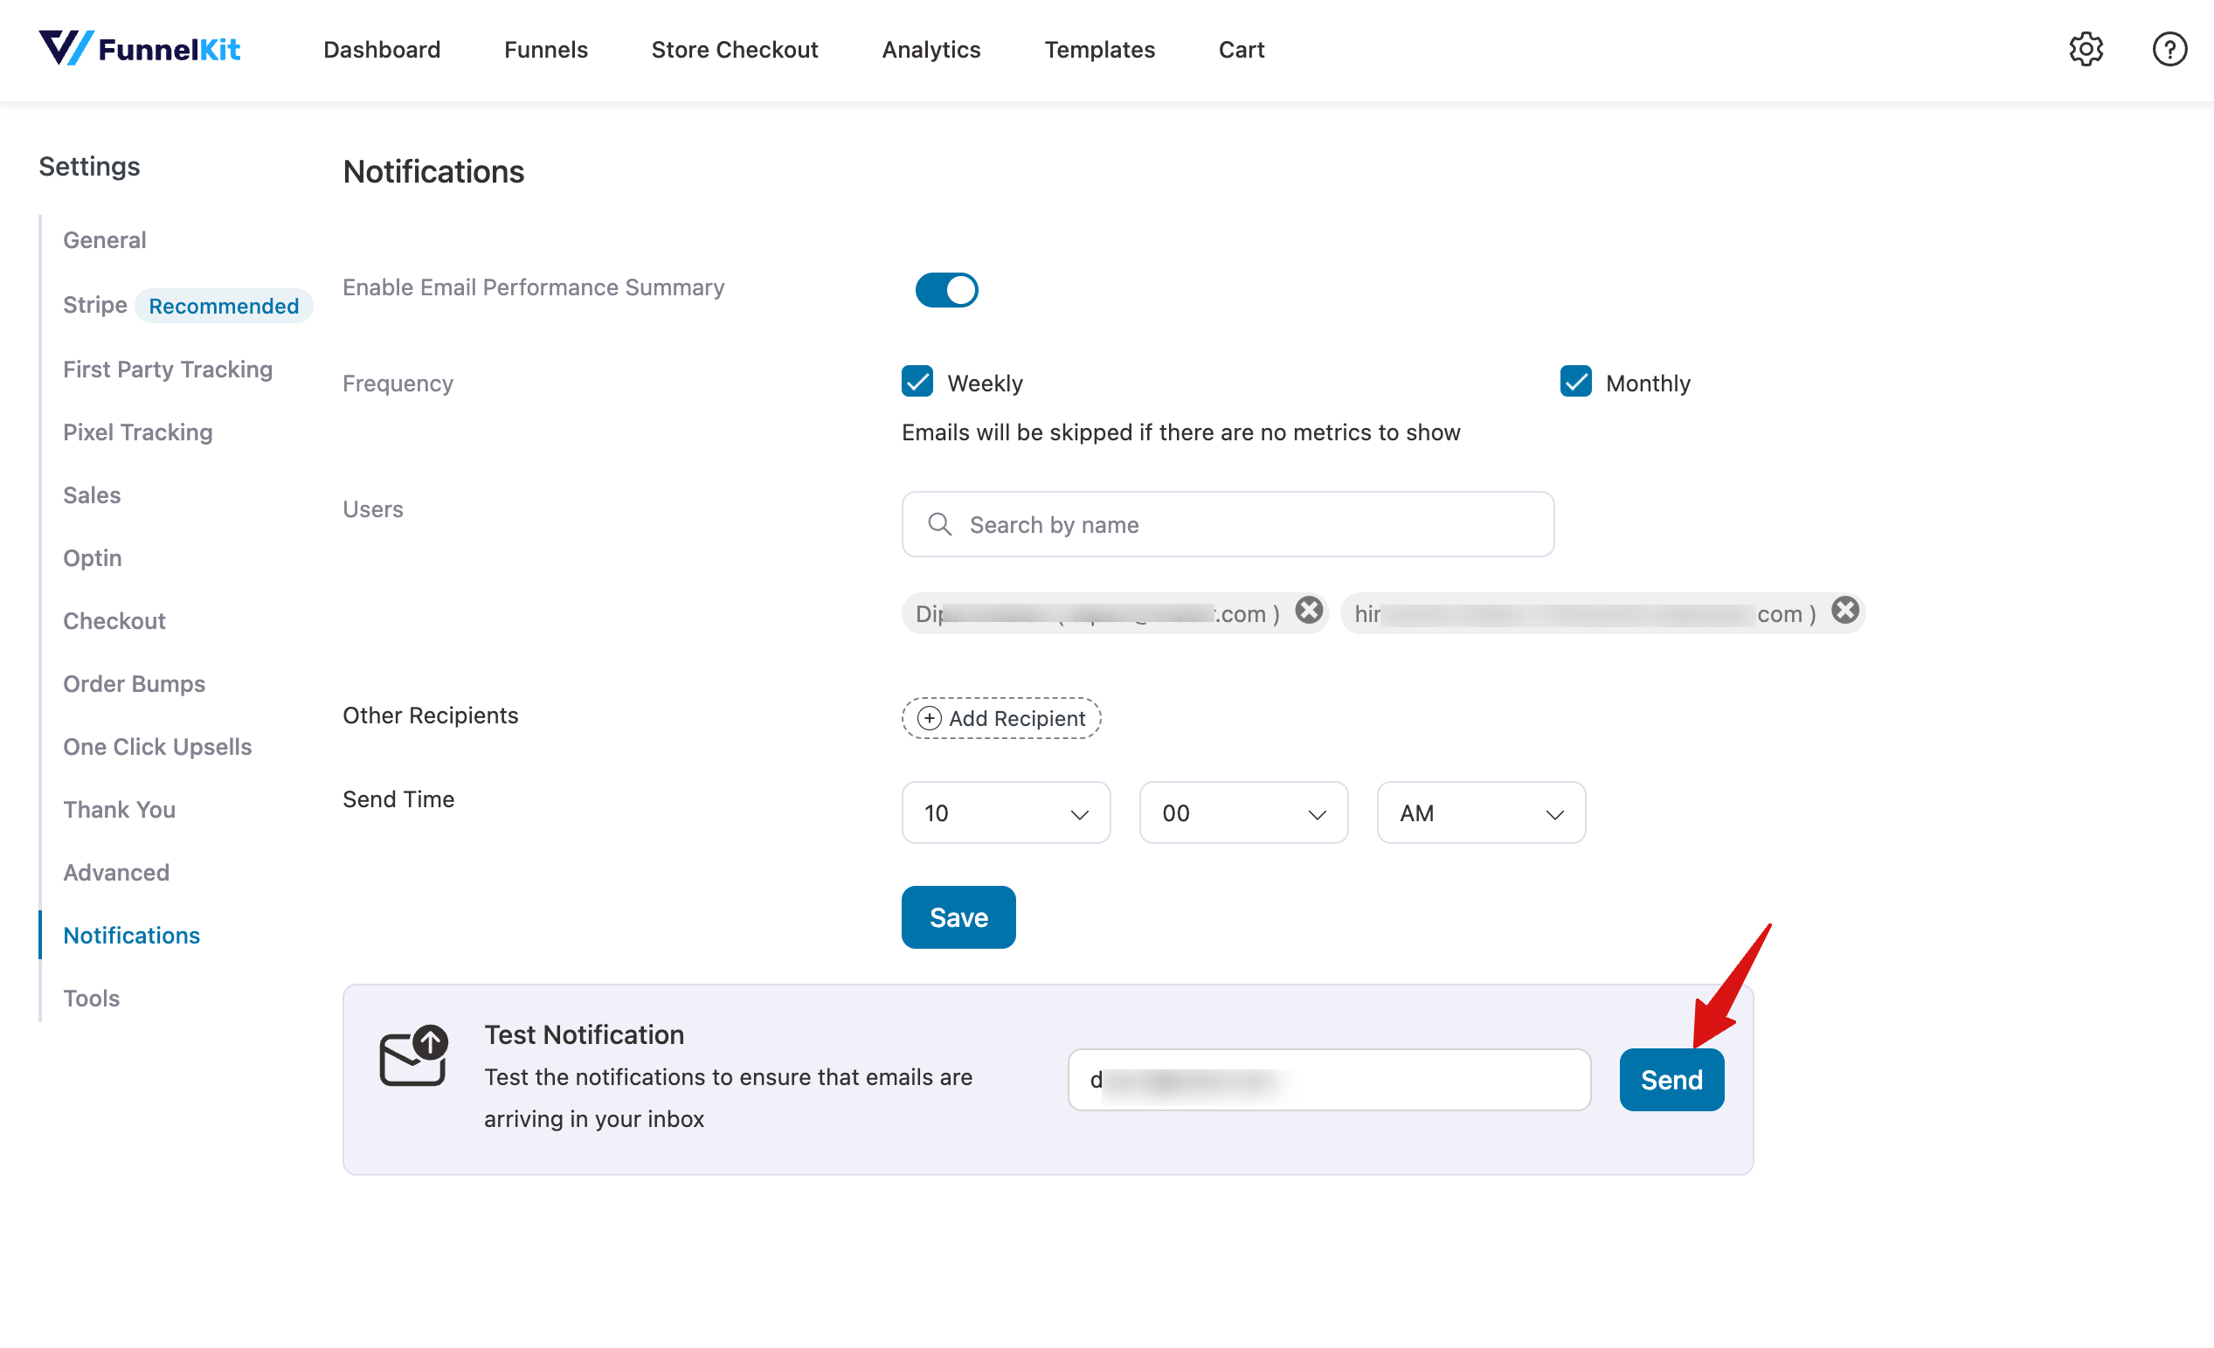Remove the first user tag via its X icon
2214x1348 pixels.
[1308, 610]
